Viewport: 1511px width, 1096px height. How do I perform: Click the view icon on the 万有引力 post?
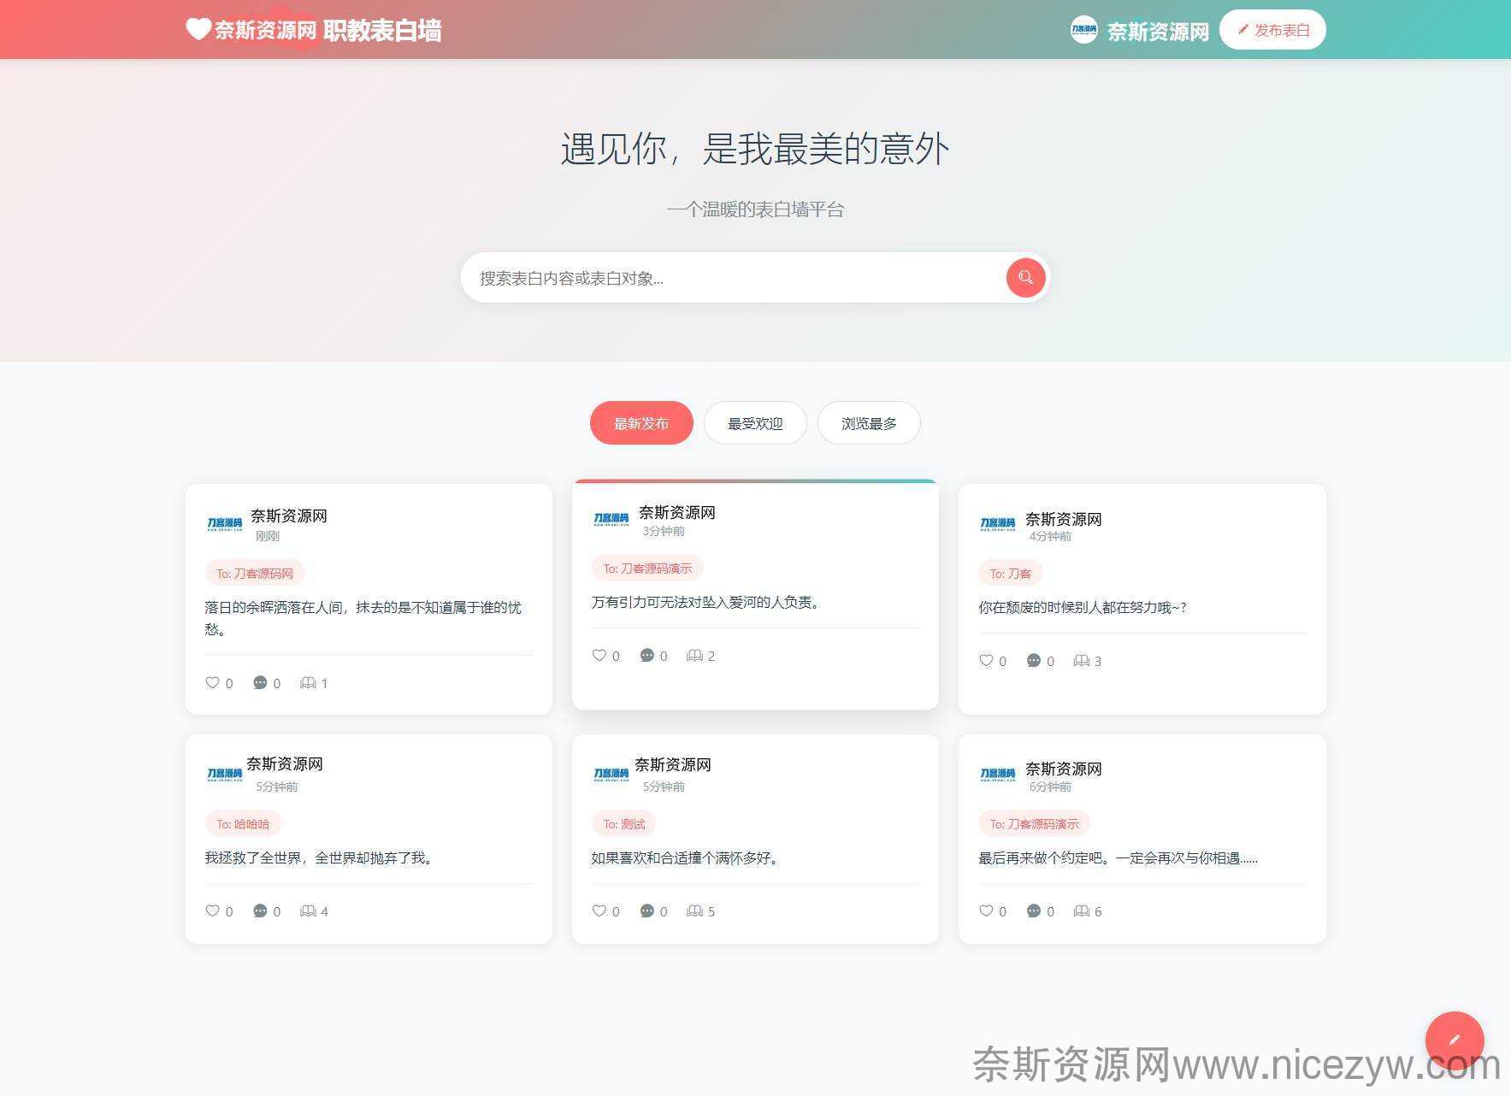click(694, 655)
